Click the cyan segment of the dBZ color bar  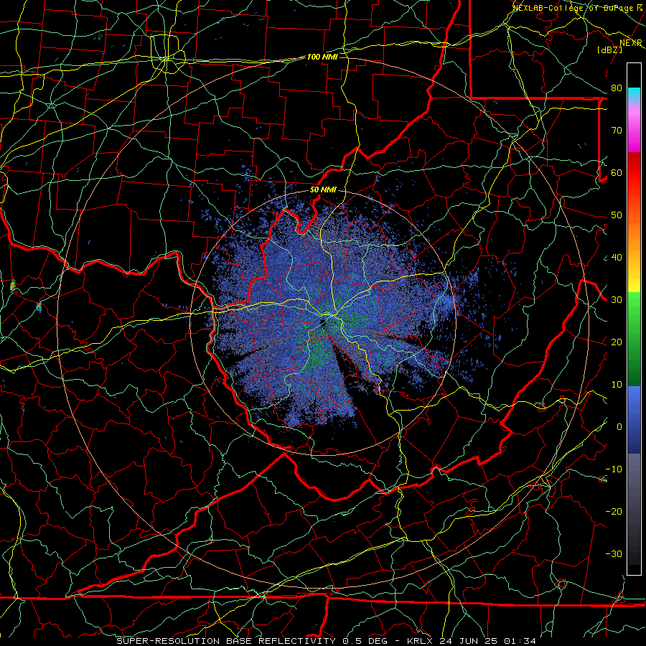tap(634, 94)
